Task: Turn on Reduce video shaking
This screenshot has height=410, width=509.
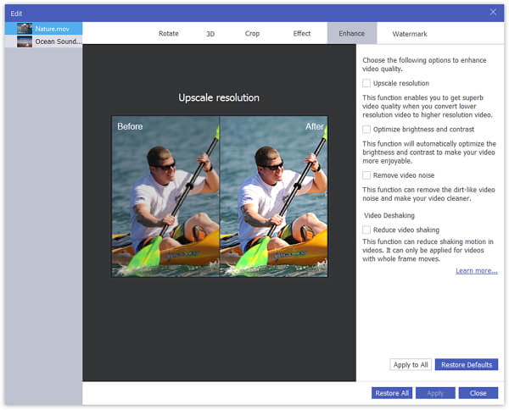Action: pyautogui.click(x=366, y=230)
